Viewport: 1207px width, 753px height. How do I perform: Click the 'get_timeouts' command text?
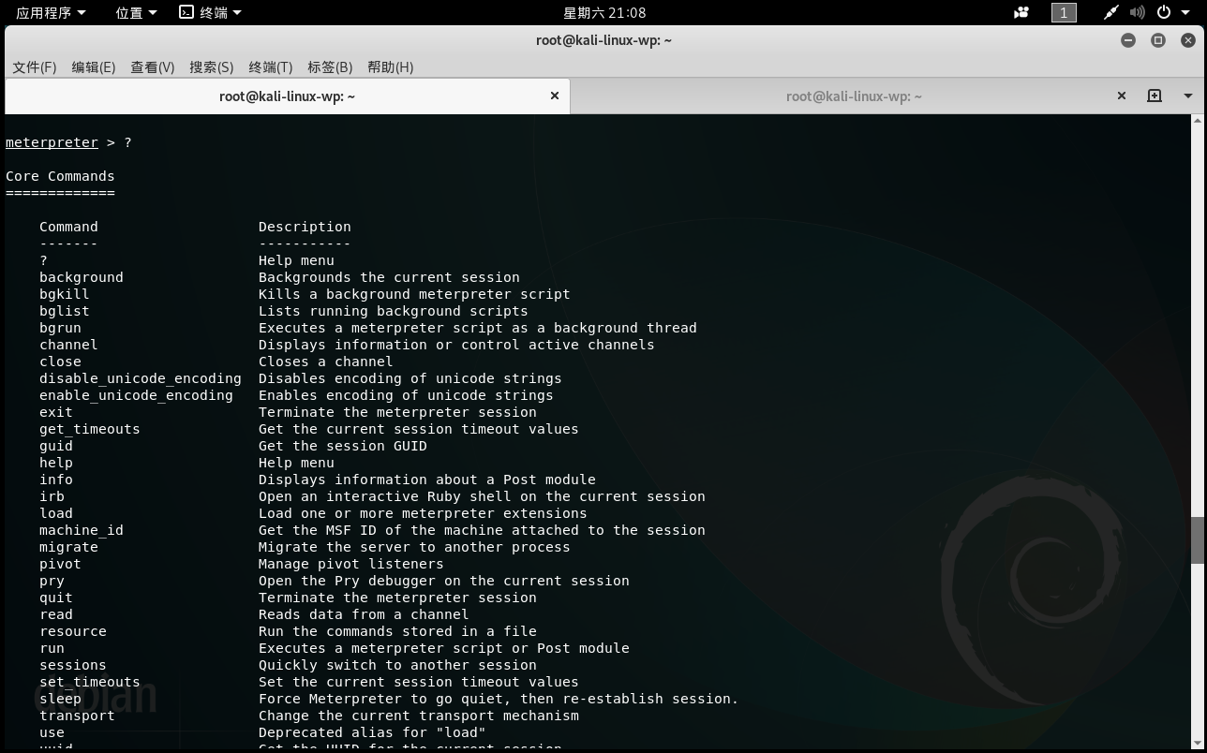[90, 429]
